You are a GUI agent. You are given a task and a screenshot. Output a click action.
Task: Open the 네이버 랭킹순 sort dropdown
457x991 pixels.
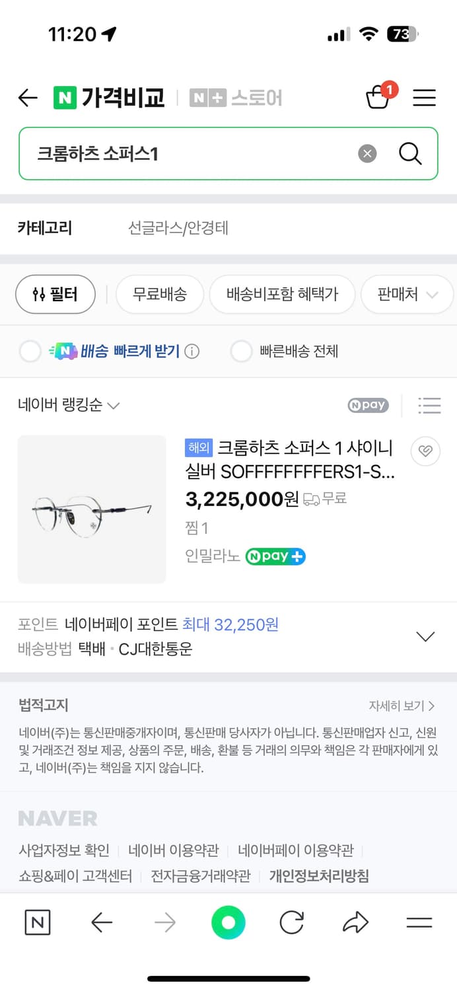pos(66,406)
